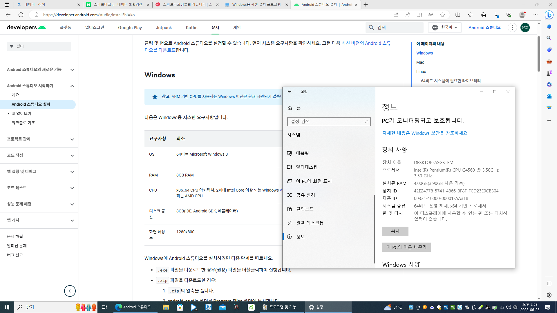Screen dimensions: 557x313
Task: Click the search magnifier in developers header
Action: [371, 28]
